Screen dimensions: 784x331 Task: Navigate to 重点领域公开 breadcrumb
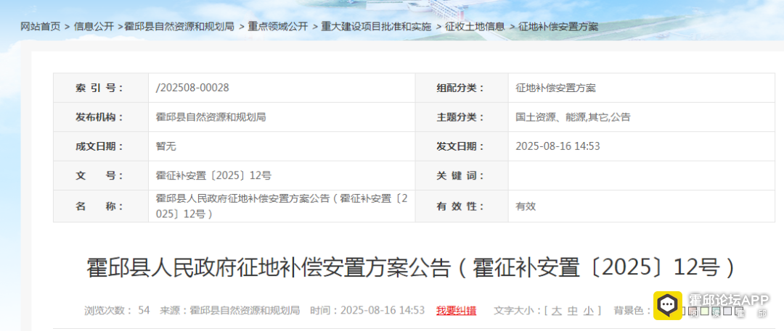pos(278,26)
